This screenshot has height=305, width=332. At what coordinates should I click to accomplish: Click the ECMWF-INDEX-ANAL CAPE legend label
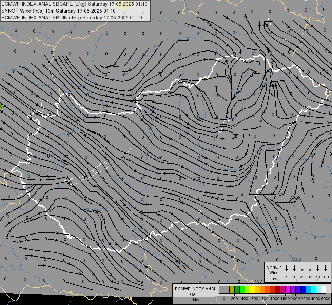195,291
